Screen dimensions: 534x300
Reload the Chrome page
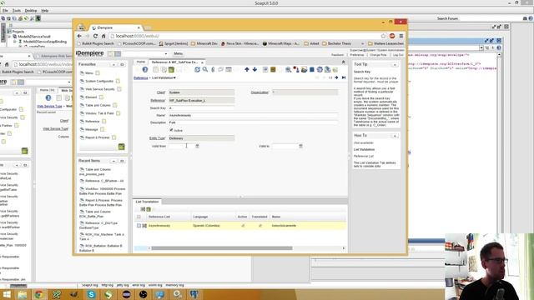pyautogui.click(x=95, y=36)
